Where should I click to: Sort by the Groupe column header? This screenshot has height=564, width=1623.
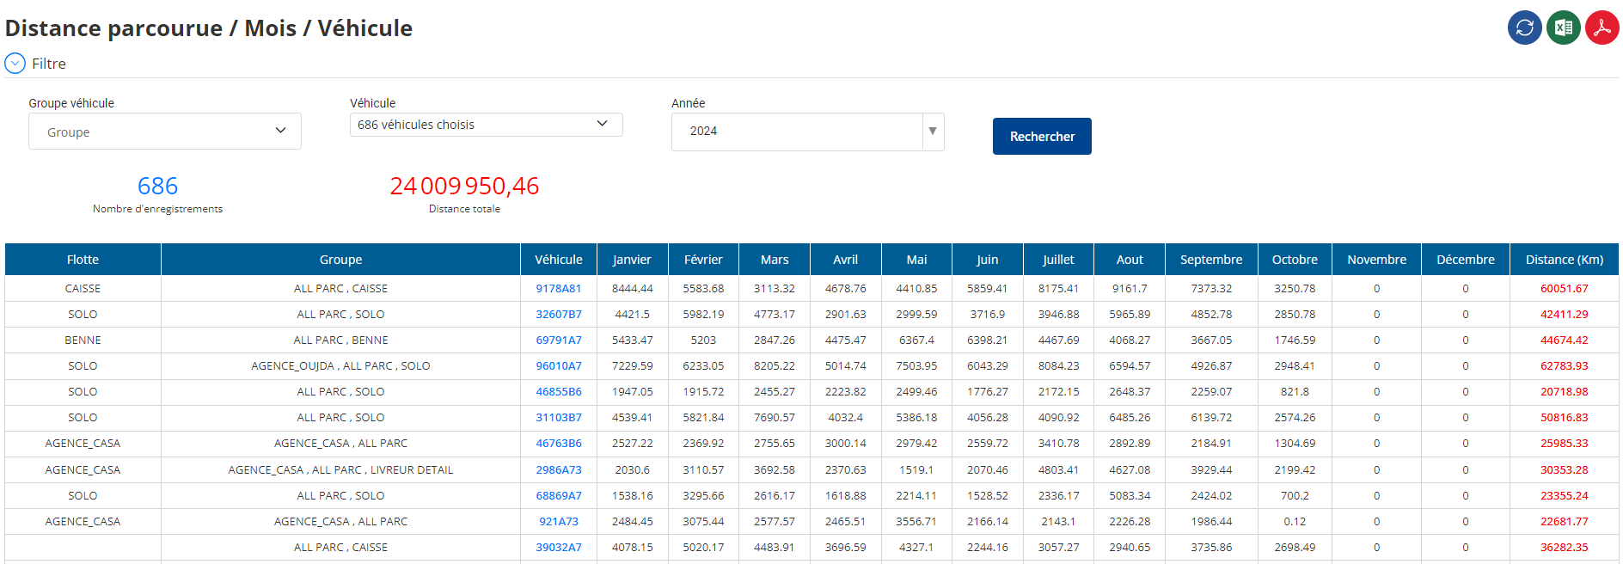pos(340,260)
